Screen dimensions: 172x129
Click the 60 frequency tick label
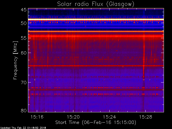coord(24,53)
